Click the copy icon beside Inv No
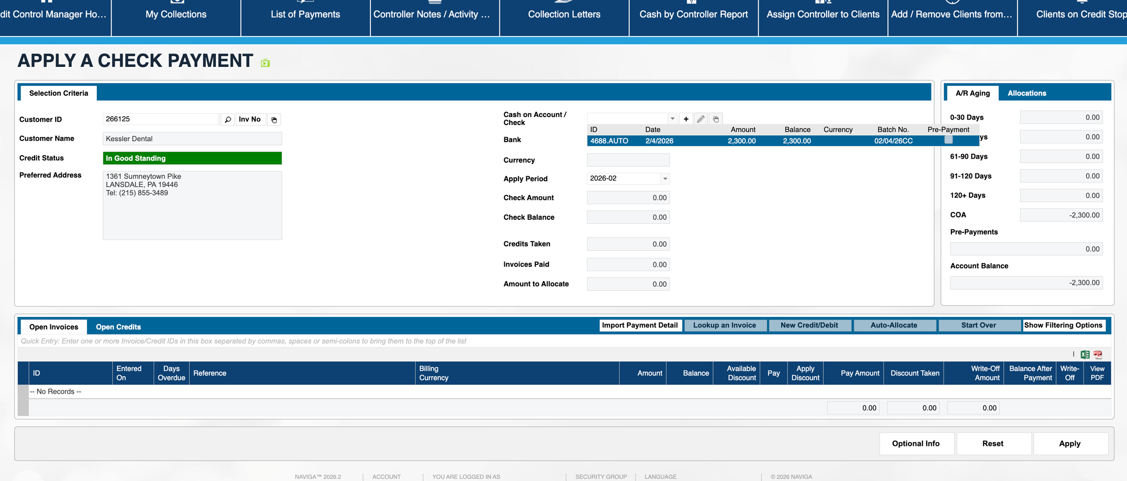 (274, 120)
